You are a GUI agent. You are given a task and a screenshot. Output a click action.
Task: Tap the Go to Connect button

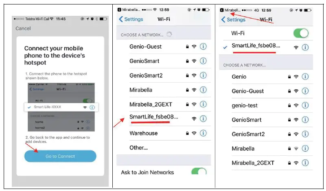point(60,156)
